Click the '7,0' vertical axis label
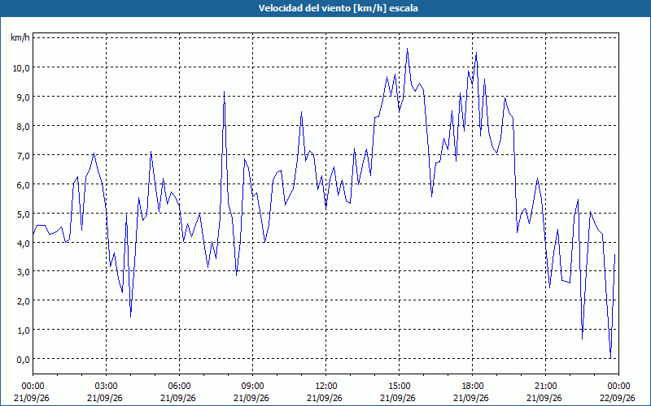The width and height of the screenshot is (651, 406). pyautogui.click(x=23, y=155)
